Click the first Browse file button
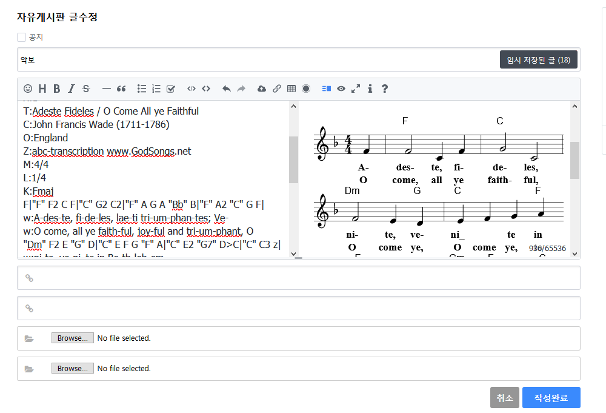This screenshot has width=606, height=413. [73, 338]
